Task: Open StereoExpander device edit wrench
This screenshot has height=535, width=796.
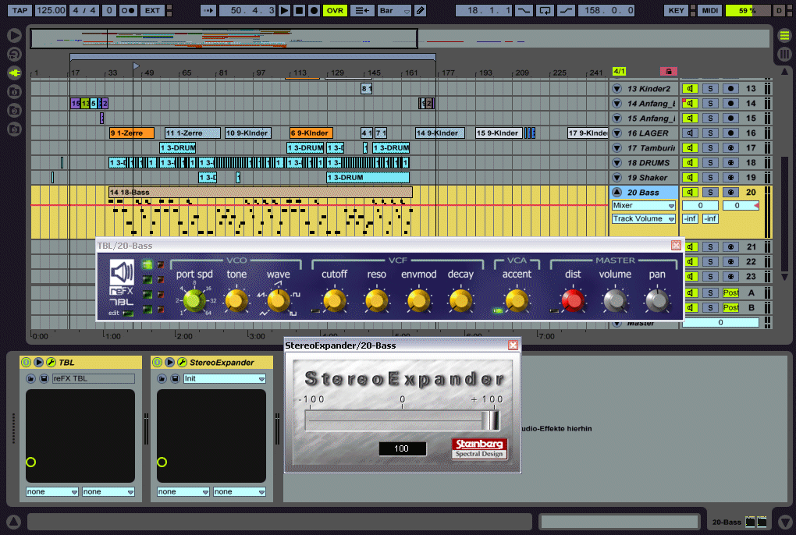Action: [x=182, y=362]
